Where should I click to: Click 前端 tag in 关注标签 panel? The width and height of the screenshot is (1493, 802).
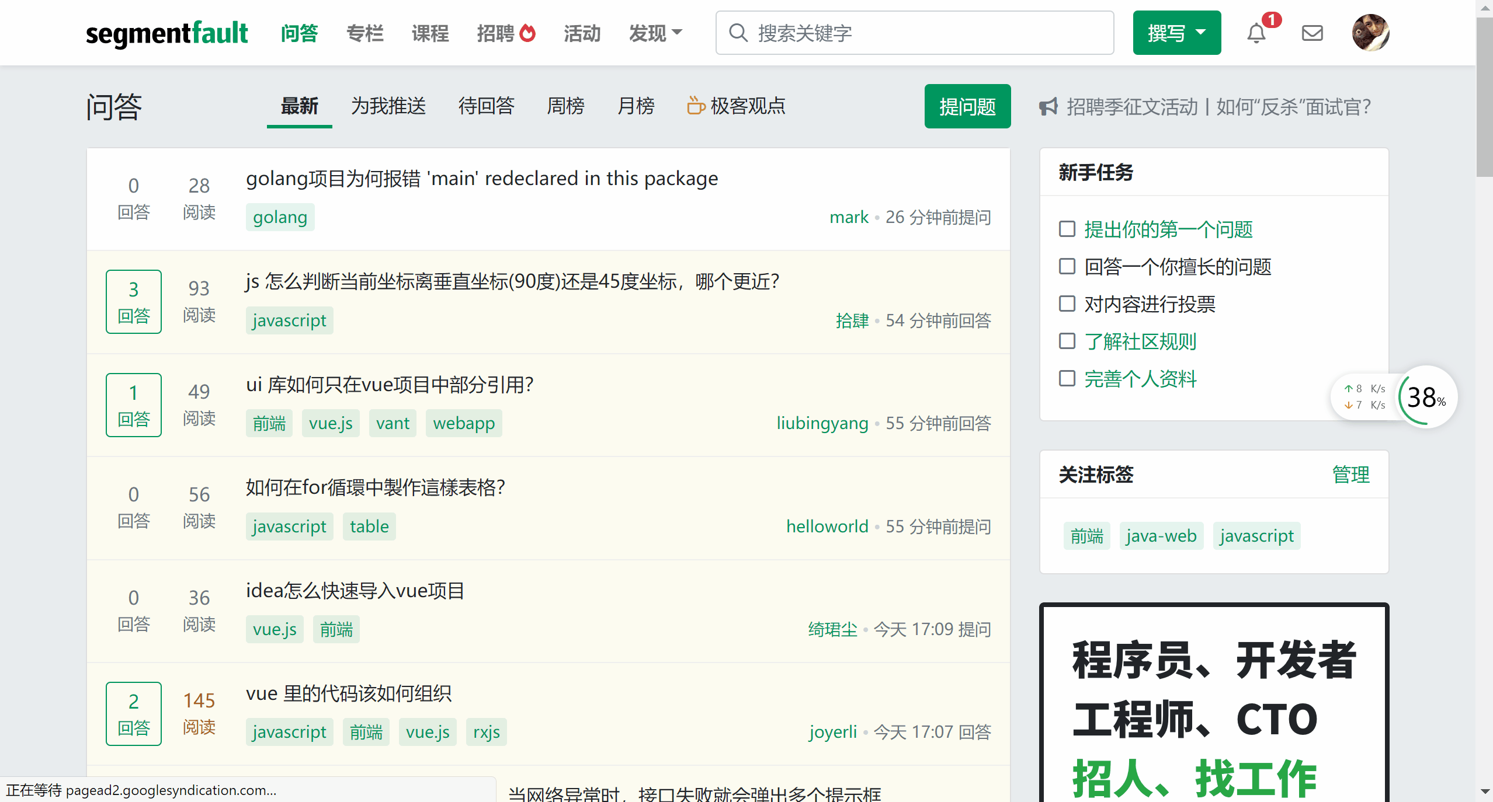pyautogui.click(x=1086, y=536)
